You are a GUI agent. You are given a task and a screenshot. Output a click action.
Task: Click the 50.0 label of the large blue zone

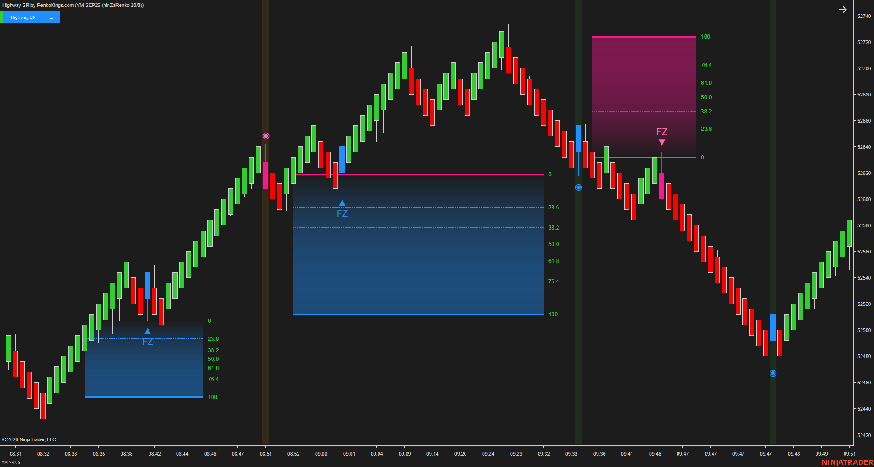tap(553, 244)
